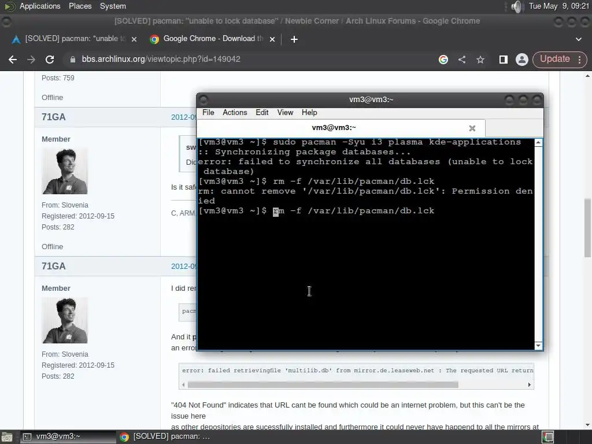Image resolution: width=592 pixels, height=444 pixels.
Task: Reload the Arch forum page
Action: click(x=50, y=60)
